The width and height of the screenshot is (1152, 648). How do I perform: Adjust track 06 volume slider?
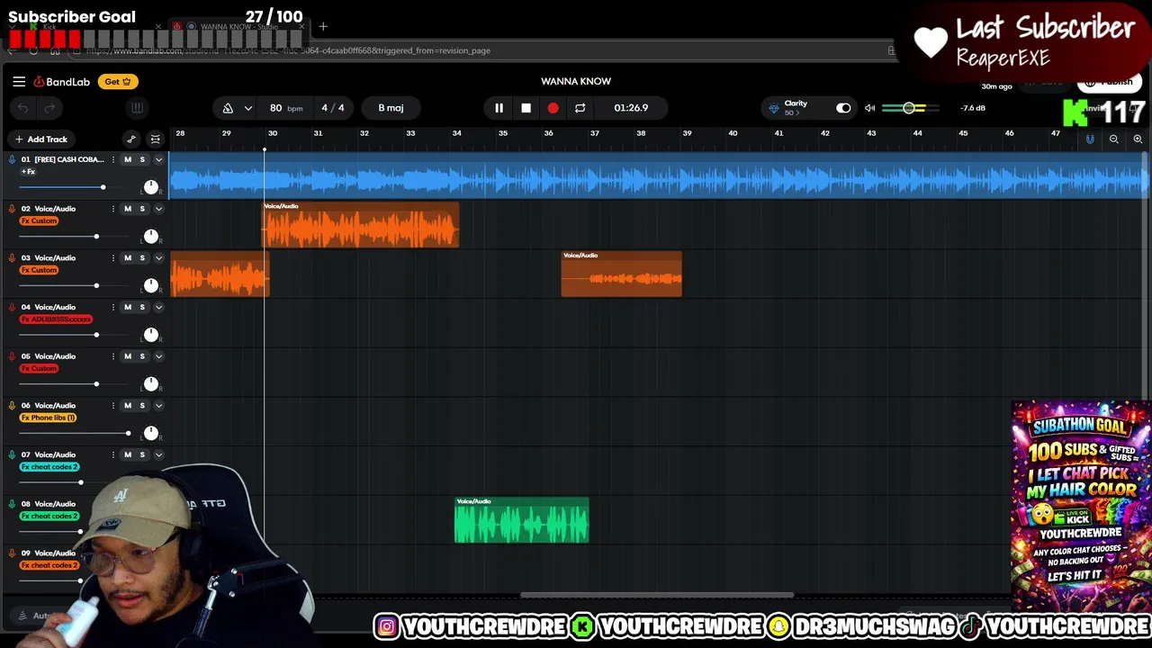click(76, 433)
